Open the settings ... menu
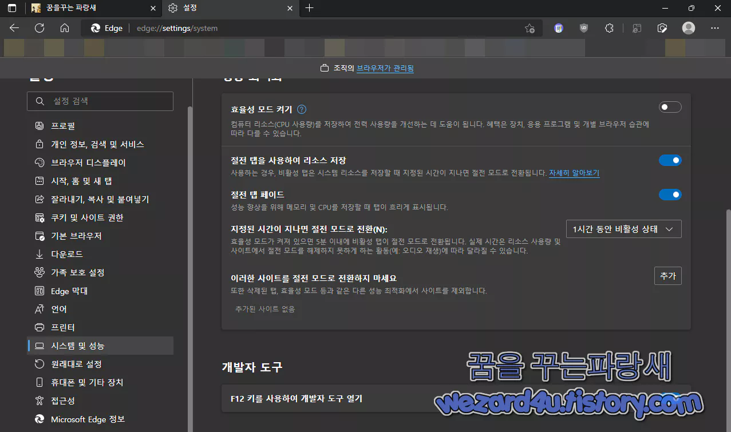This screenshot has width=731, height=432. [x=714, y=27]
